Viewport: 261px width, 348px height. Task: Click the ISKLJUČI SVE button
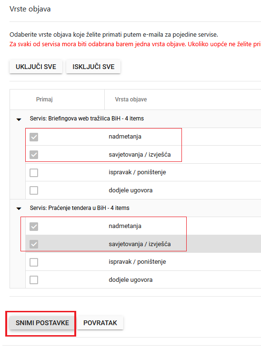tap(93, 67)
